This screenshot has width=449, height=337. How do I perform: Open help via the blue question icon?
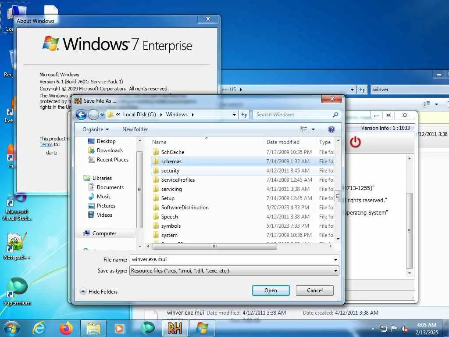point(331,129)
